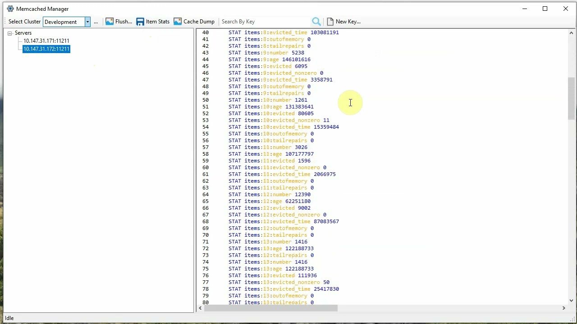The width and height of the screenshot is (577, 324).
Task: Click line 77 'items:13:evicted_nonzero 50'
Action: (279, 282)
